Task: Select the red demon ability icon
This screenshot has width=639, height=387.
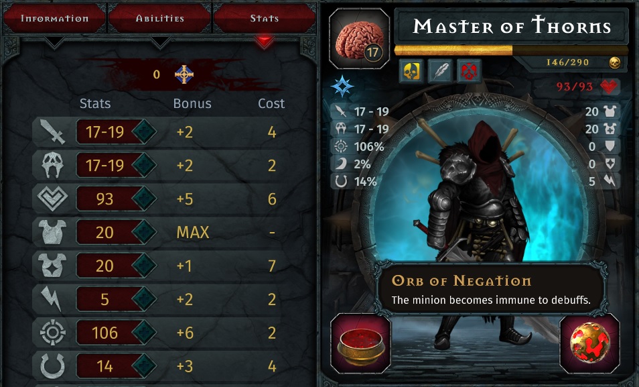Action: pos(469,71)
